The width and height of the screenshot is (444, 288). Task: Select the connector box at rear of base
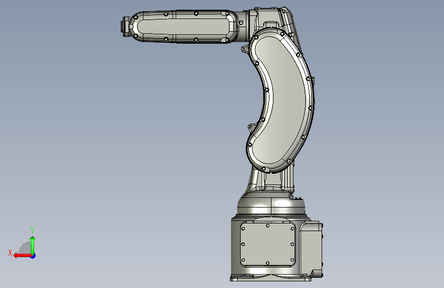click(311, 250)
